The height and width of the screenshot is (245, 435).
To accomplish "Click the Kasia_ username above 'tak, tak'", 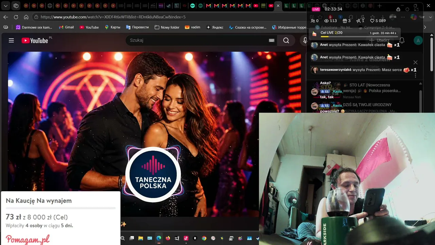I will point(337,92).
